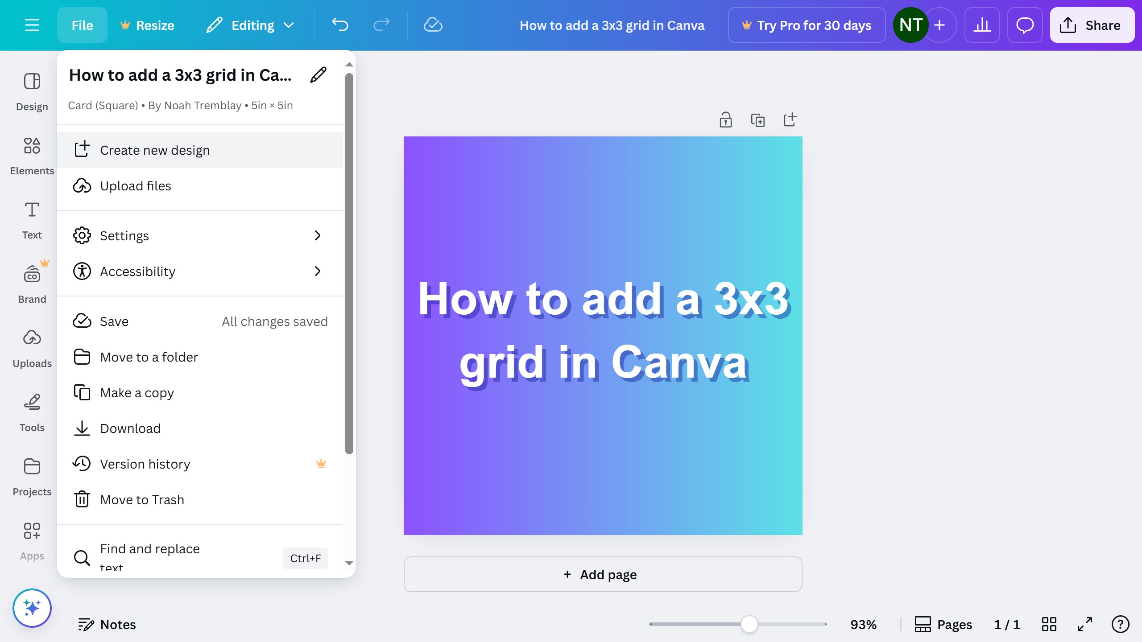Image resolution: width=1142 pixels, height=642 pixels.
Task: Click the add page icon above canvas
Action: click(x=790, y=119)
